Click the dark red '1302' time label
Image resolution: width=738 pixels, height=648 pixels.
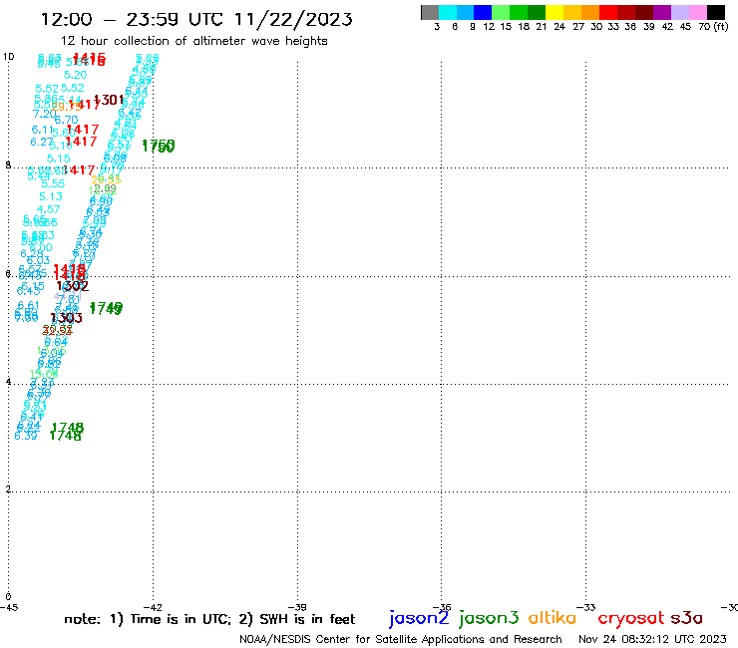tap(73, 286)
